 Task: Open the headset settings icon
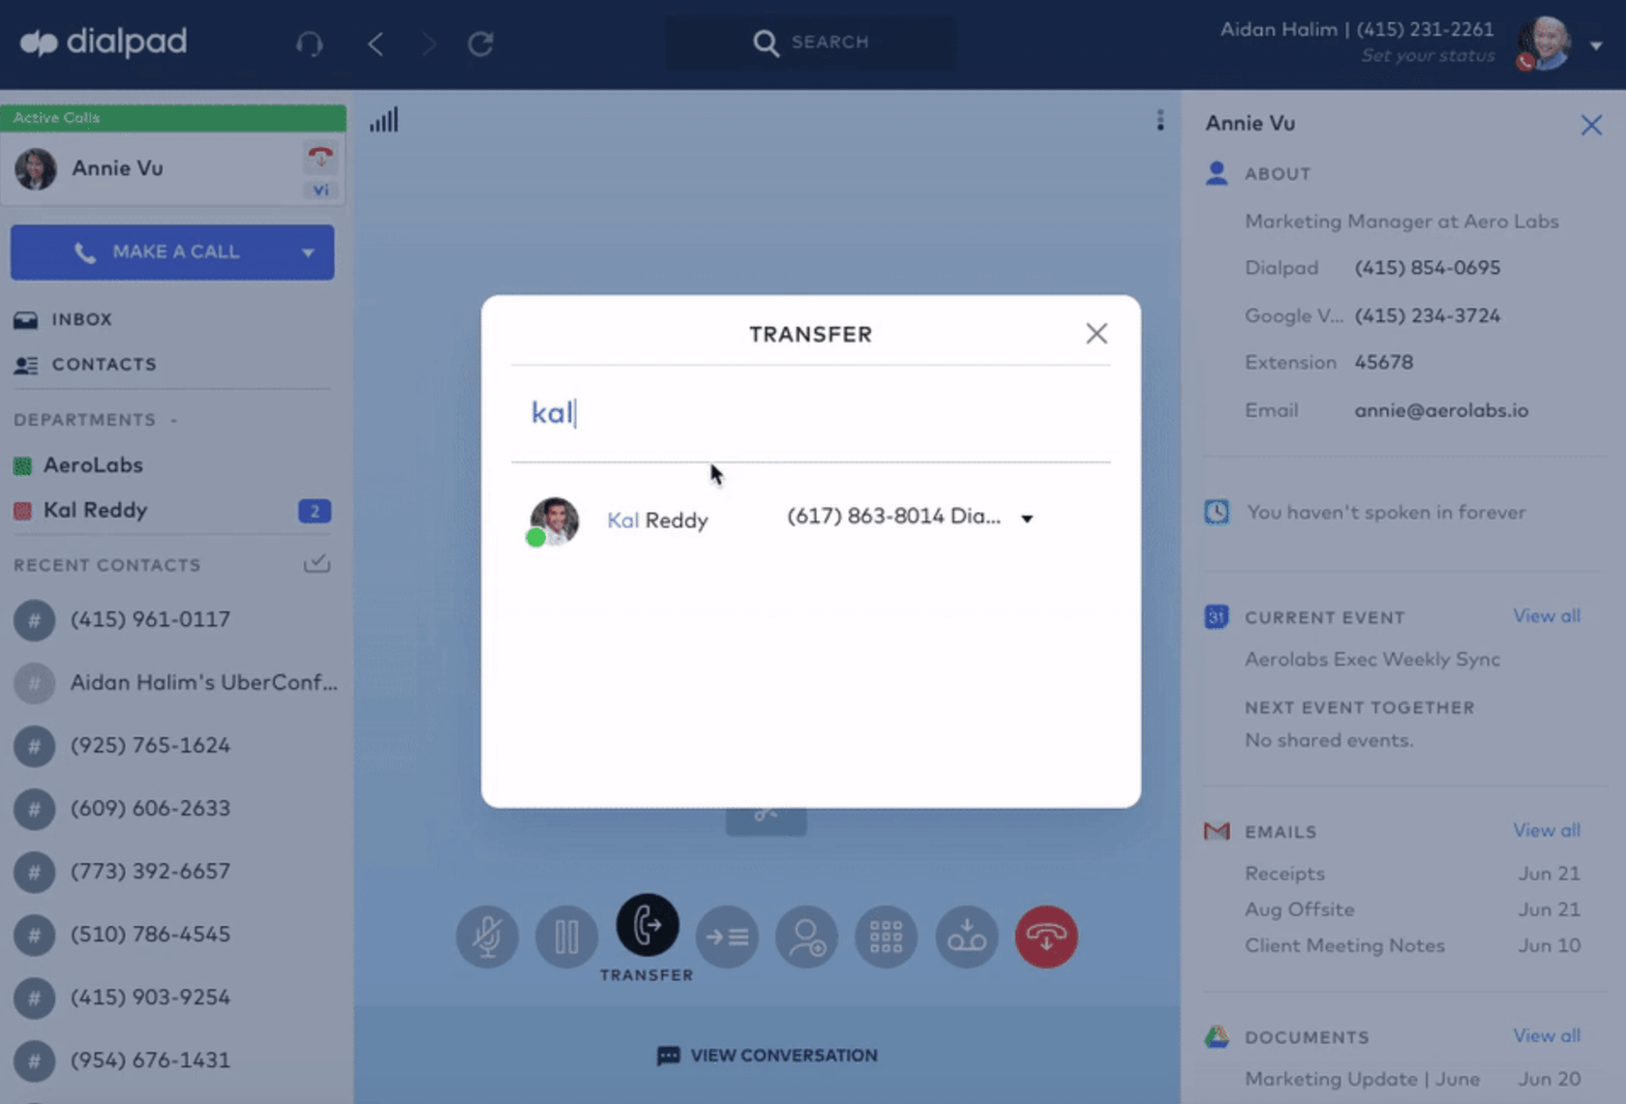(310, 44)
